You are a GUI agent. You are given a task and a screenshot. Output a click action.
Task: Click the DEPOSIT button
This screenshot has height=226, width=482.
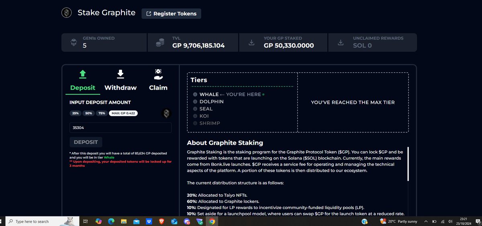pos(86,142)
